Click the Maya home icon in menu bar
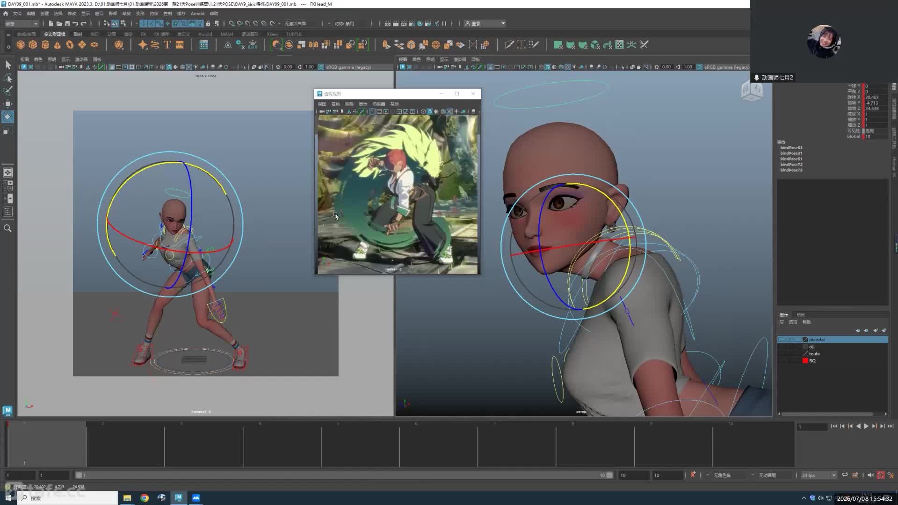 [6, 14]
